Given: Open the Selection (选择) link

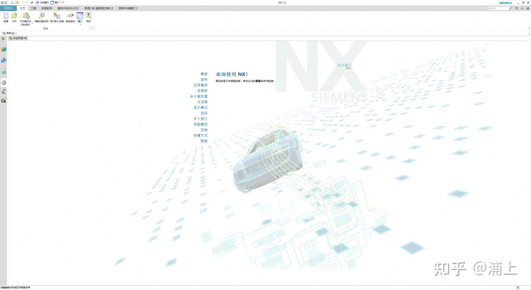Looking at the screenshot, I should (x=204, y=113).
